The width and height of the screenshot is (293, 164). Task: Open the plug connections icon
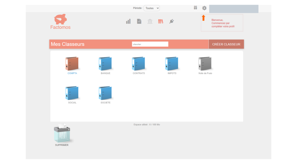pos(171,21)
